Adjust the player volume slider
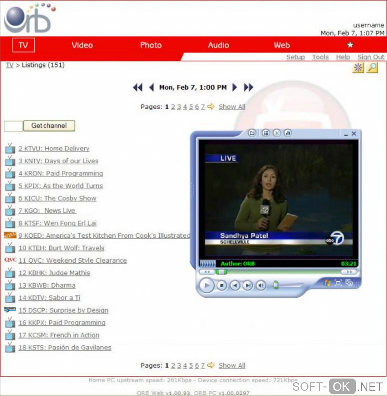 click(276, 285)
